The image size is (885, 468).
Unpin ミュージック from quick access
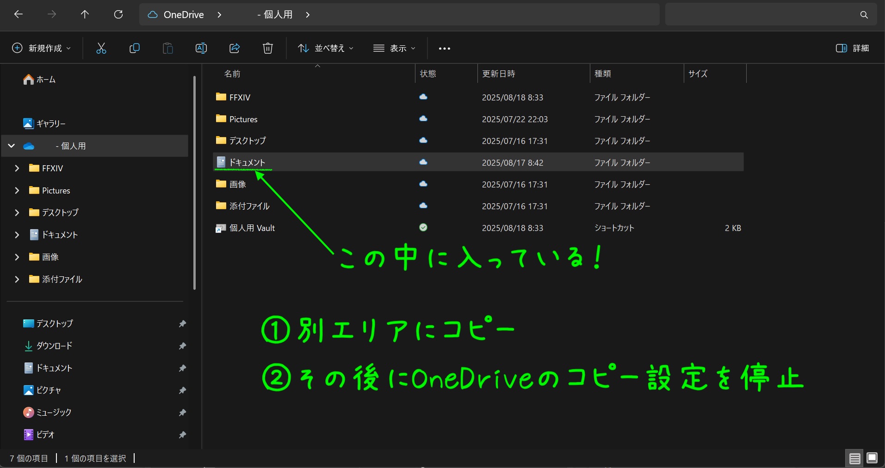point(182,412)
